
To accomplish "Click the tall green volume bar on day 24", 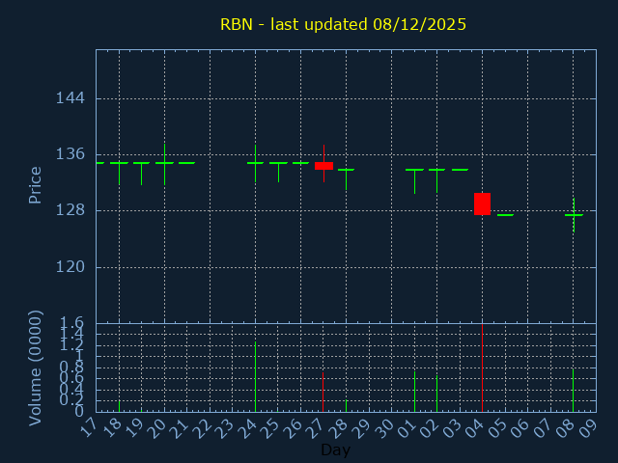I will (x=255, y=376).
